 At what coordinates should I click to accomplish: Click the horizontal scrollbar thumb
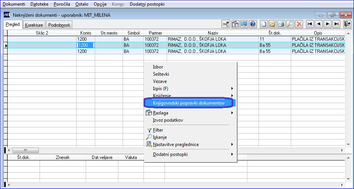pos(26,150)
